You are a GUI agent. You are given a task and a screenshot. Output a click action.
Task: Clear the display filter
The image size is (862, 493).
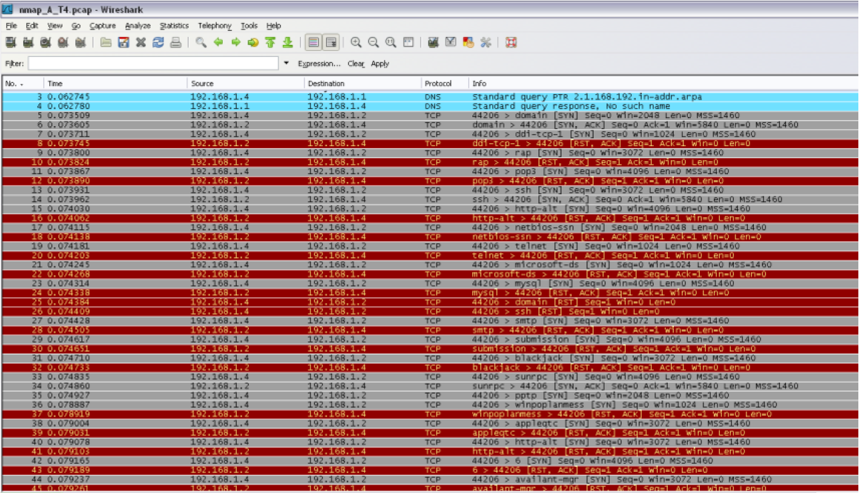(x=356, y=64)
